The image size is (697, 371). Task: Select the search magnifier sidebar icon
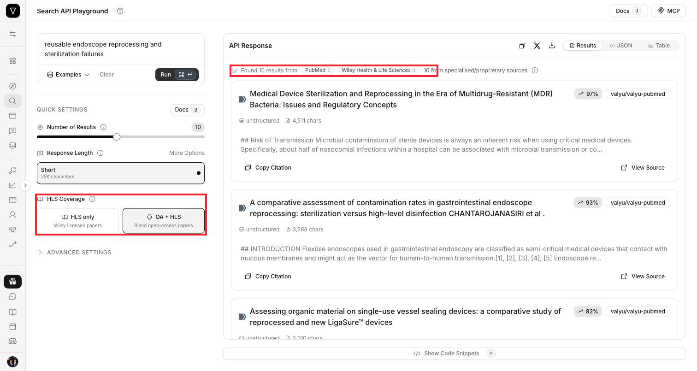coord(13,101)
